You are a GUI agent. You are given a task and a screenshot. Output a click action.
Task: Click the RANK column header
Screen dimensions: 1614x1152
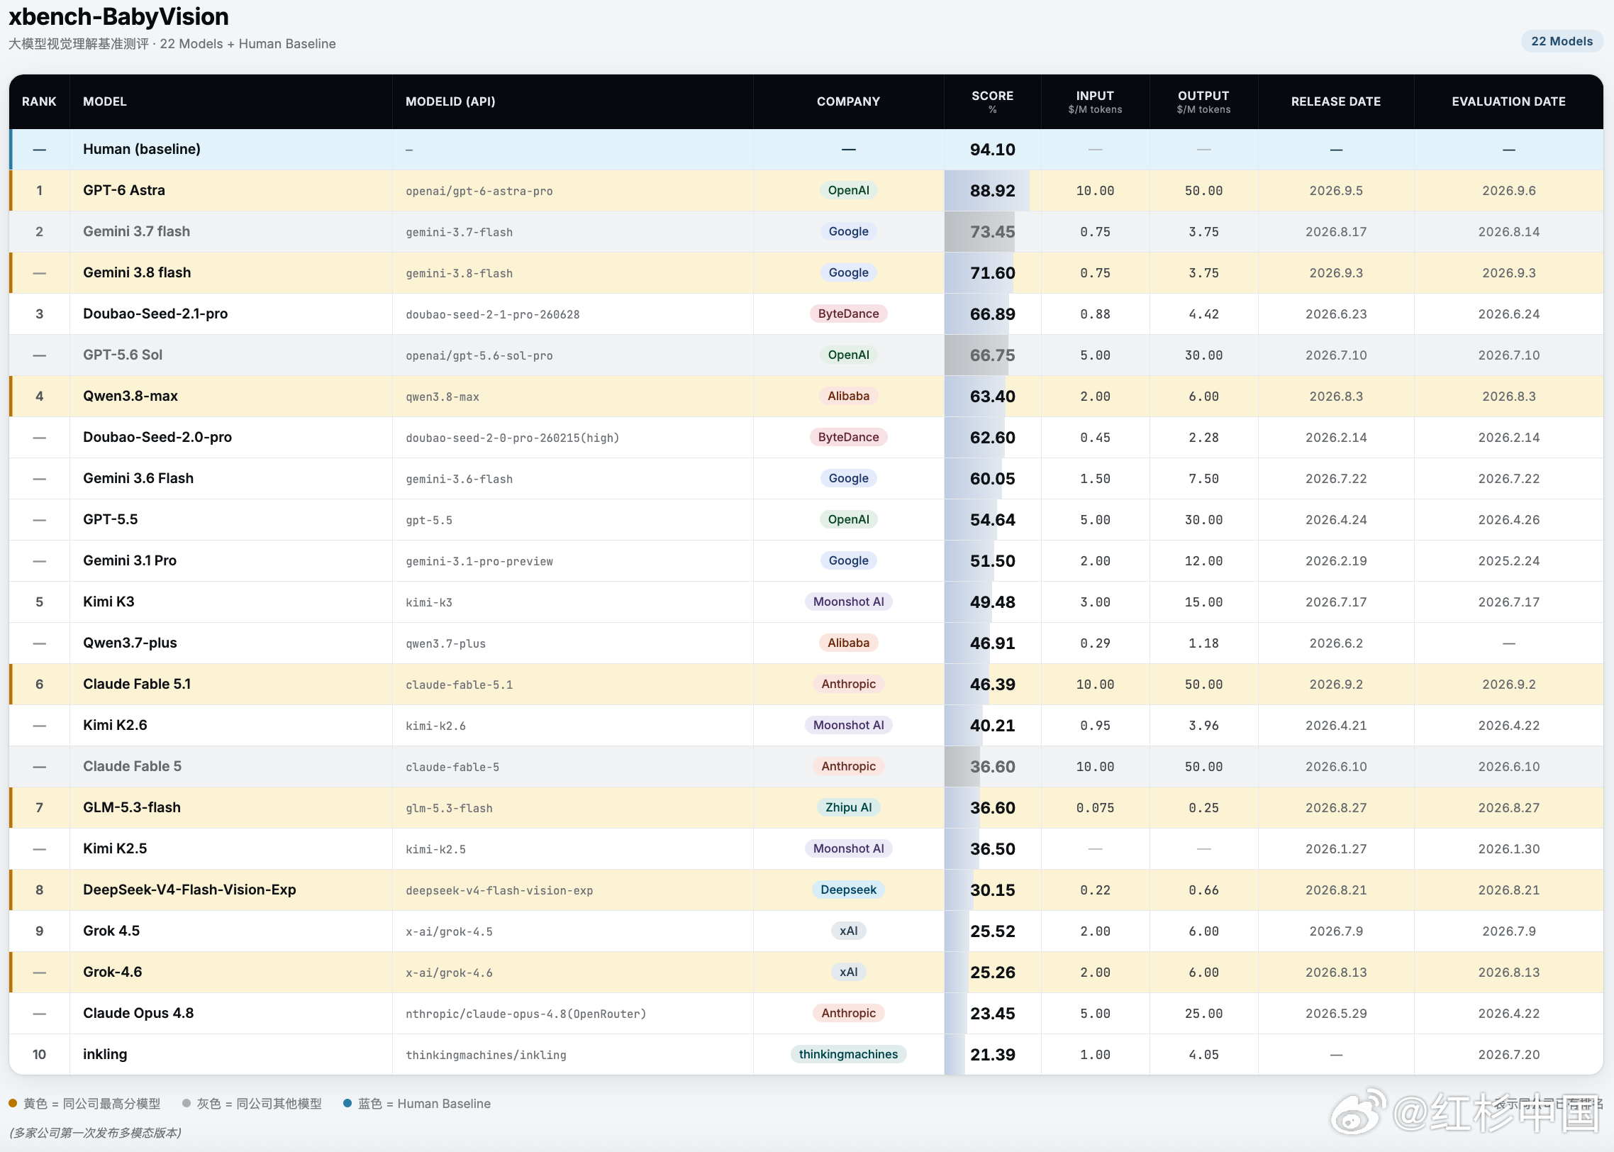tap(39, 101)
